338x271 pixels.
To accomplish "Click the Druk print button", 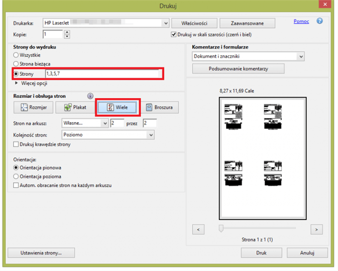I will [261, 253].
